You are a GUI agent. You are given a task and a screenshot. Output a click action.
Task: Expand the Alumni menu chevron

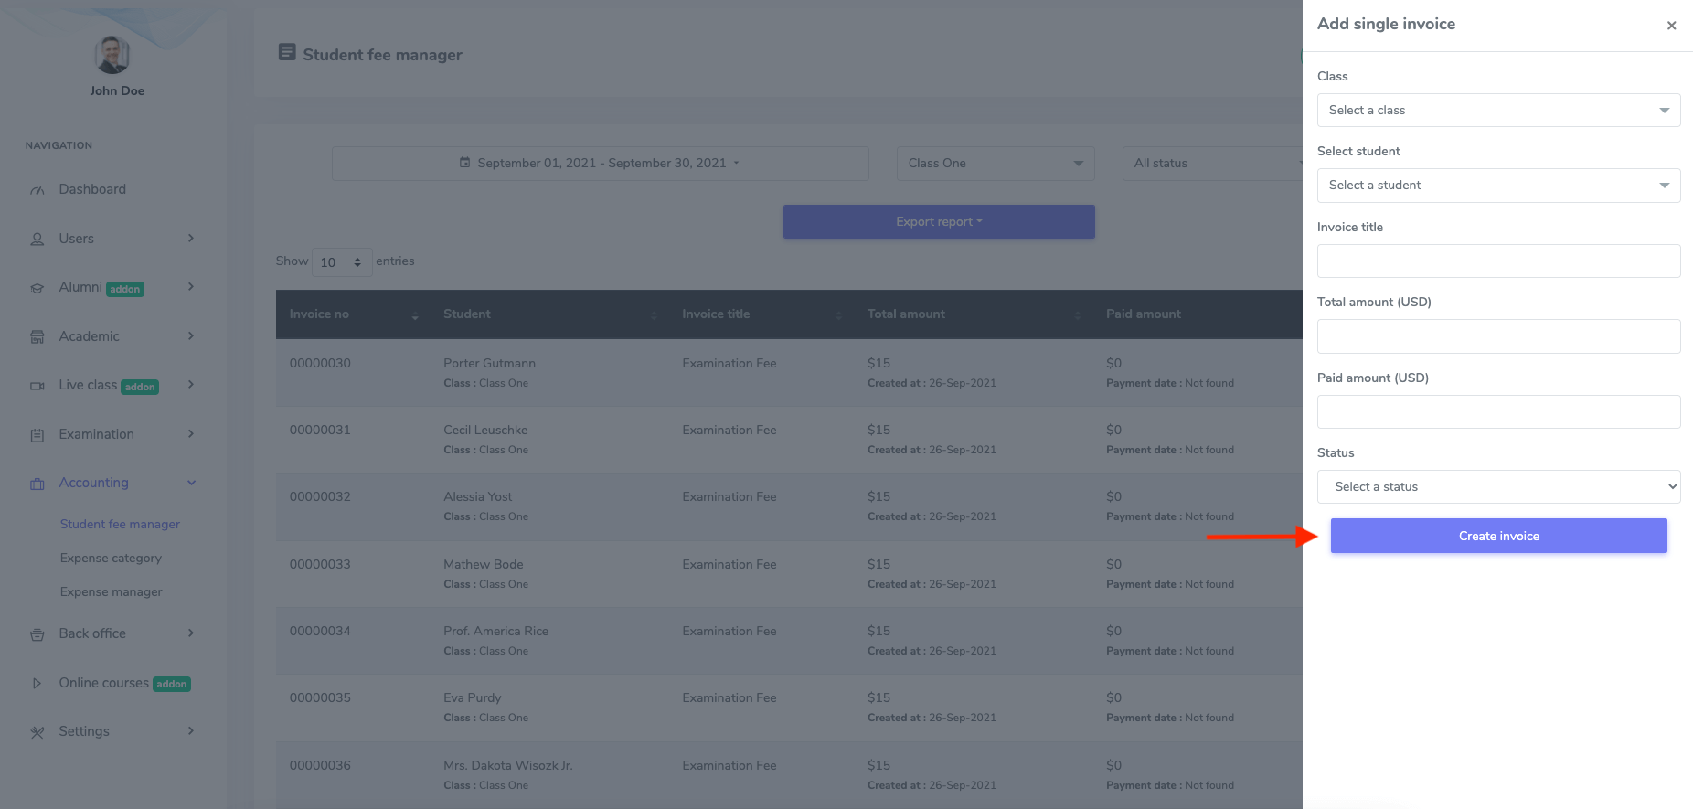coord(191,287)
